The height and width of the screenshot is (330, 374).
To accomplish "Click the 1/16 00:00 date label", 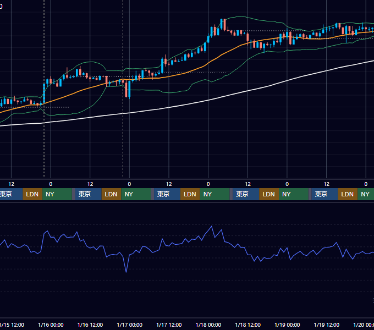I will tap(51, 324).
